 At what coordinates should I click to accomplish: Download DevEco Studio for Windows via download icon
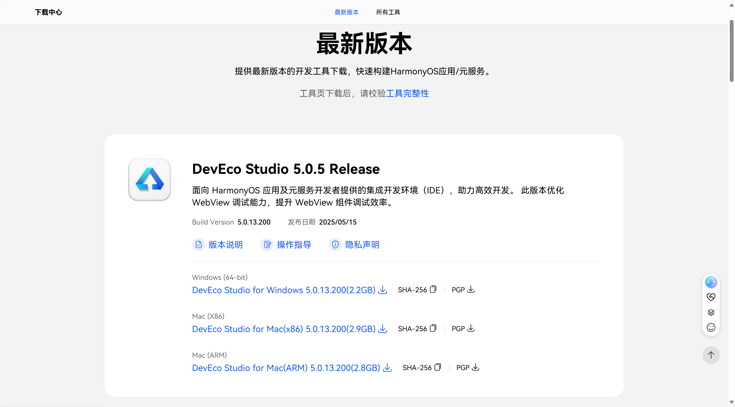coord(382,290)
